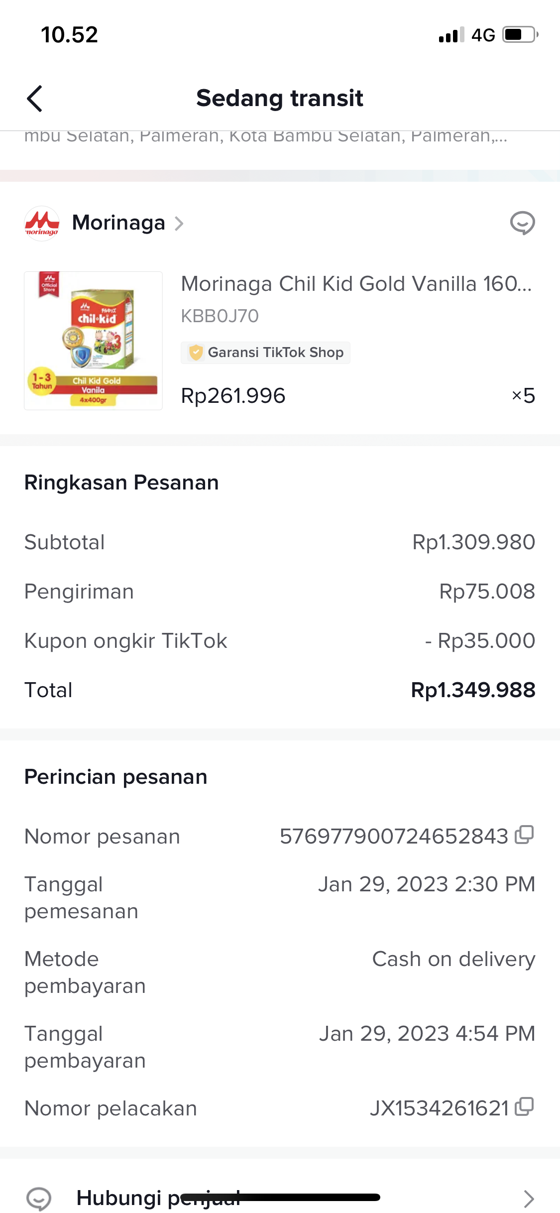Viewport: 560px width, 1213px height.
Task: Open Hubungi penjual right chevron
Action: pyautogui.click(x=528, y=1198)
